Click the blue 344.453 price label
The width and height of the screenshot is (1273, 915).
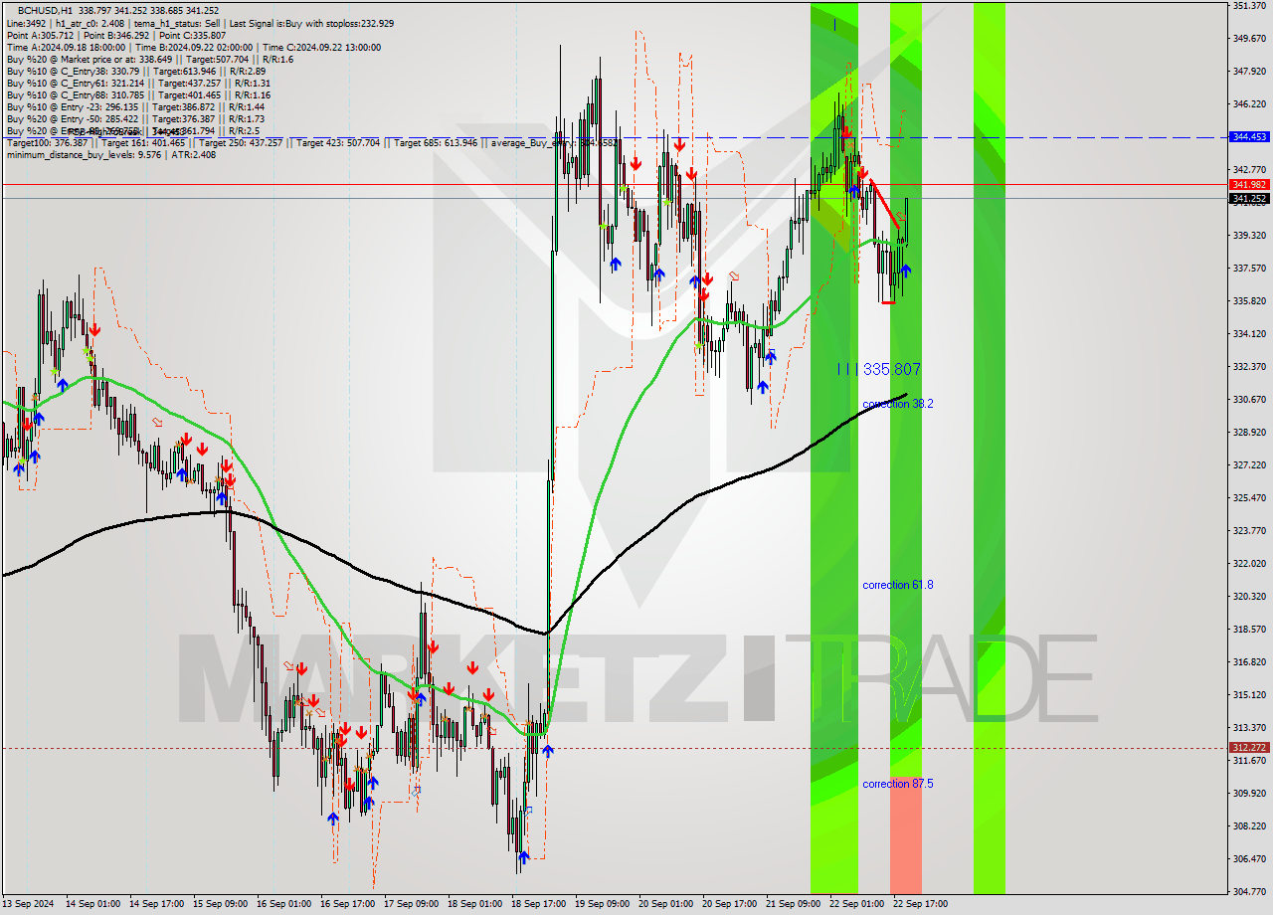tap(1249, 137)
